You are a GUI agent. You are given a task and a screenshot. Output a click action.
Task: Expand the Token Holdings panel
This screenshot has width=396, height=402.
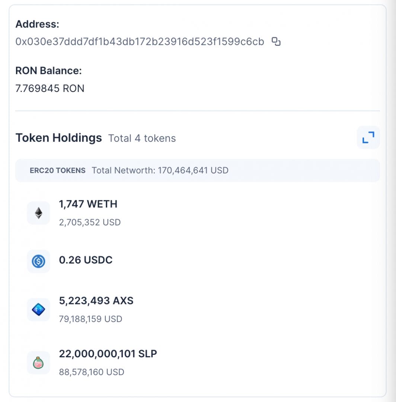coord(368,138)
